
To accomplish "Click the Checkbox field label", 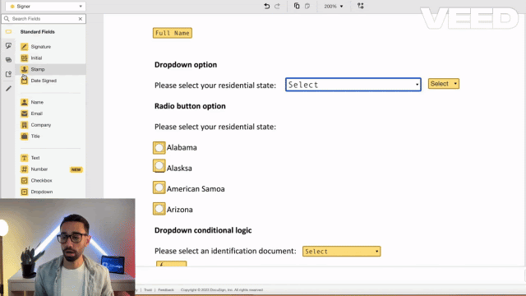I will (x=42, y=181).
